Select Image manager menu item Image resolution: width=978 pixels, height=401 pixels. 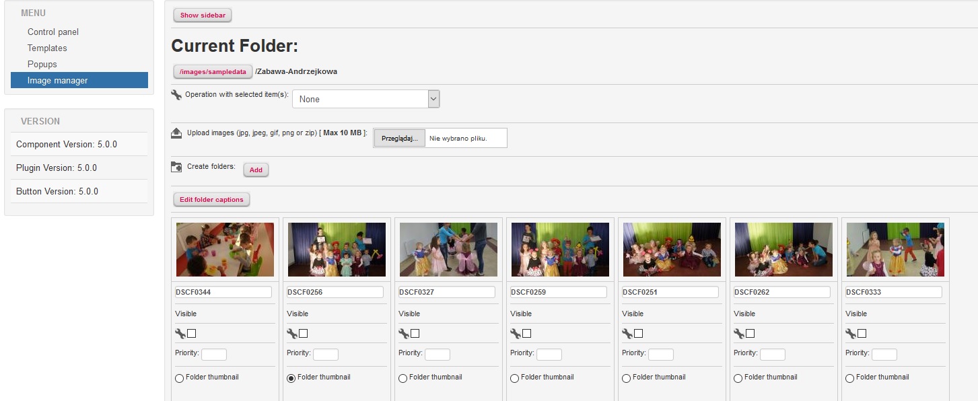coord(79,80)
